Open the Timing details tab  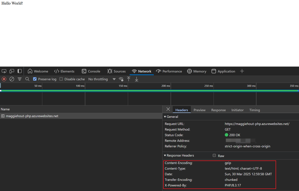pyautogui.click(x=255, y=110)
